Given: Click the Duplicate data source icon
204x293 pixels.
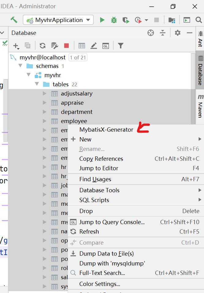Looking at the screenshot, I should click(x=28, y=46).
